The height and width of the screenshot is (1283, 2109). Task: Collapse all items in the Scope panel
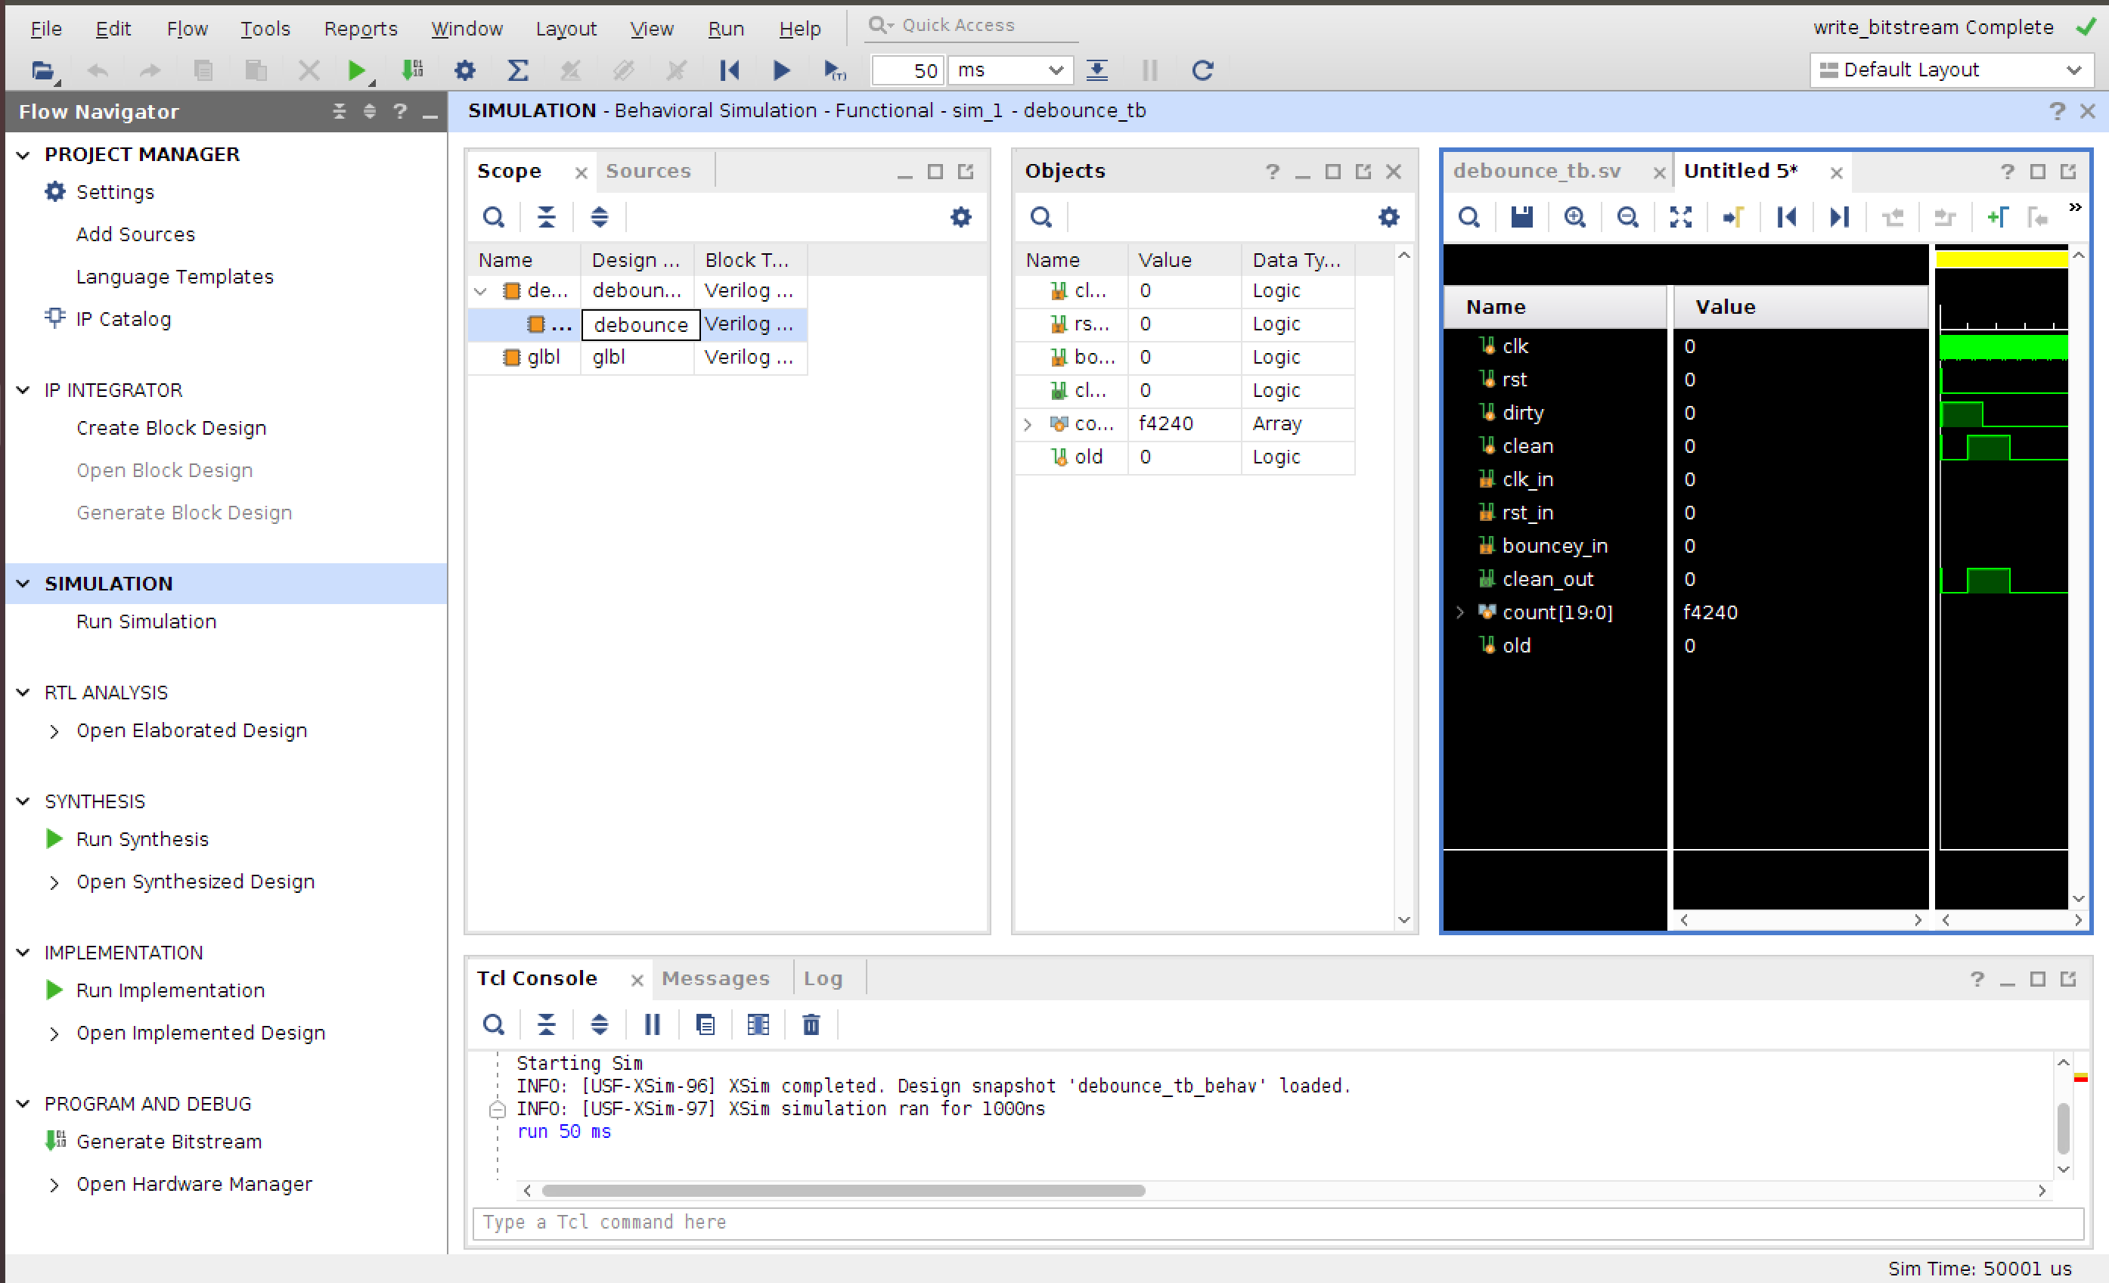click(x=546, y=218)
